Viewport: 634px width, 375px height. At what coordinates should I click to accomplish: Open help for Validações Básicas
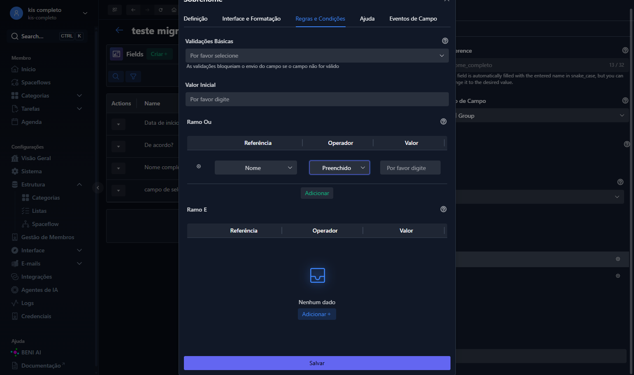445,41
